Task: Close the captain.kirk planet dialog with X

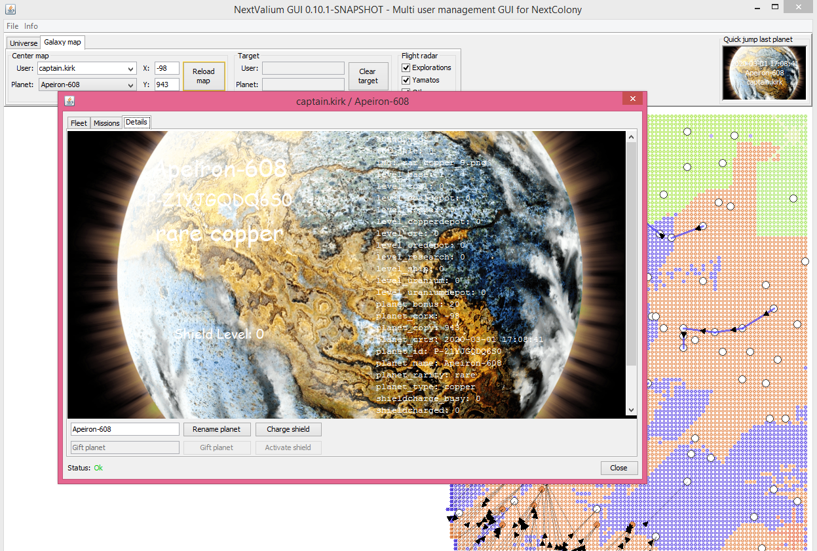Action: pos(632,99)
